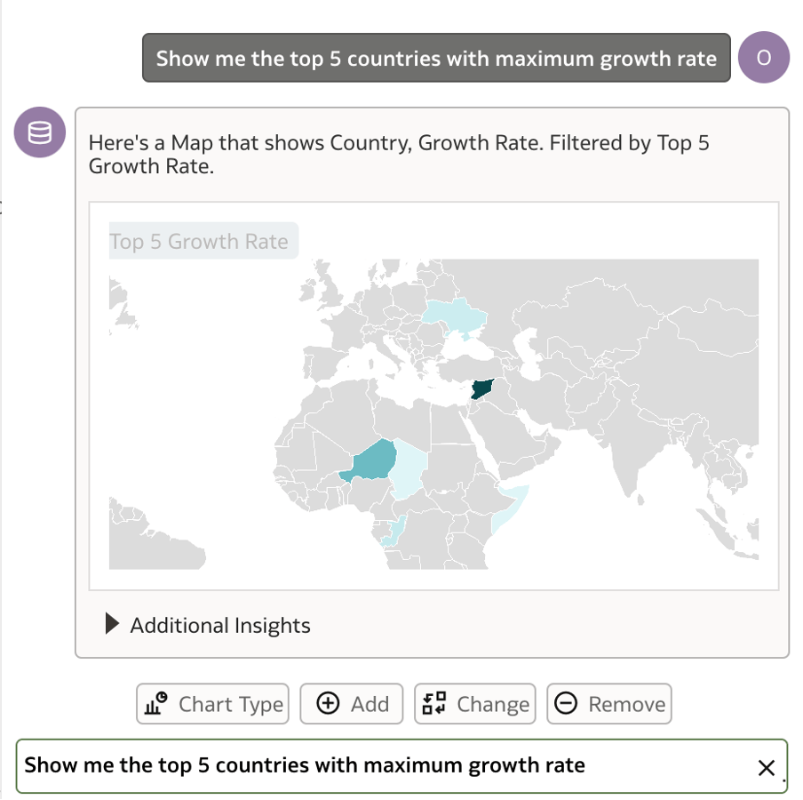Screen dimensions: 803x800
Task: Click the user query bubble about growth rate
Action: click(x=435, y=57)
